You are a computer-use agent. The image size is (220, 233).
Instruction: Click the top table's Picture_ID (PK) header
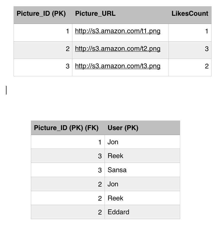[41, 14]
